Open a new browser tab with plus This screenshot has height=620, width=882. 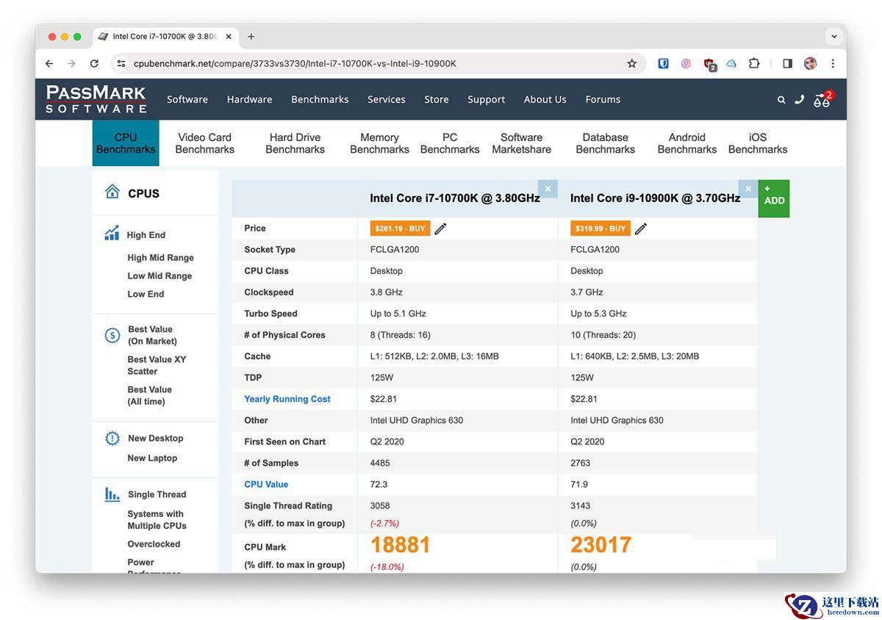pos(251,37)
